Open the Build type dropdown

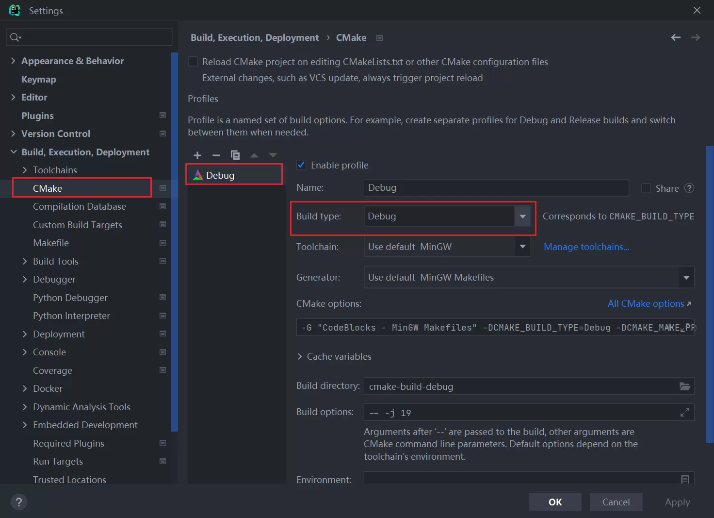tap(522, 217)
